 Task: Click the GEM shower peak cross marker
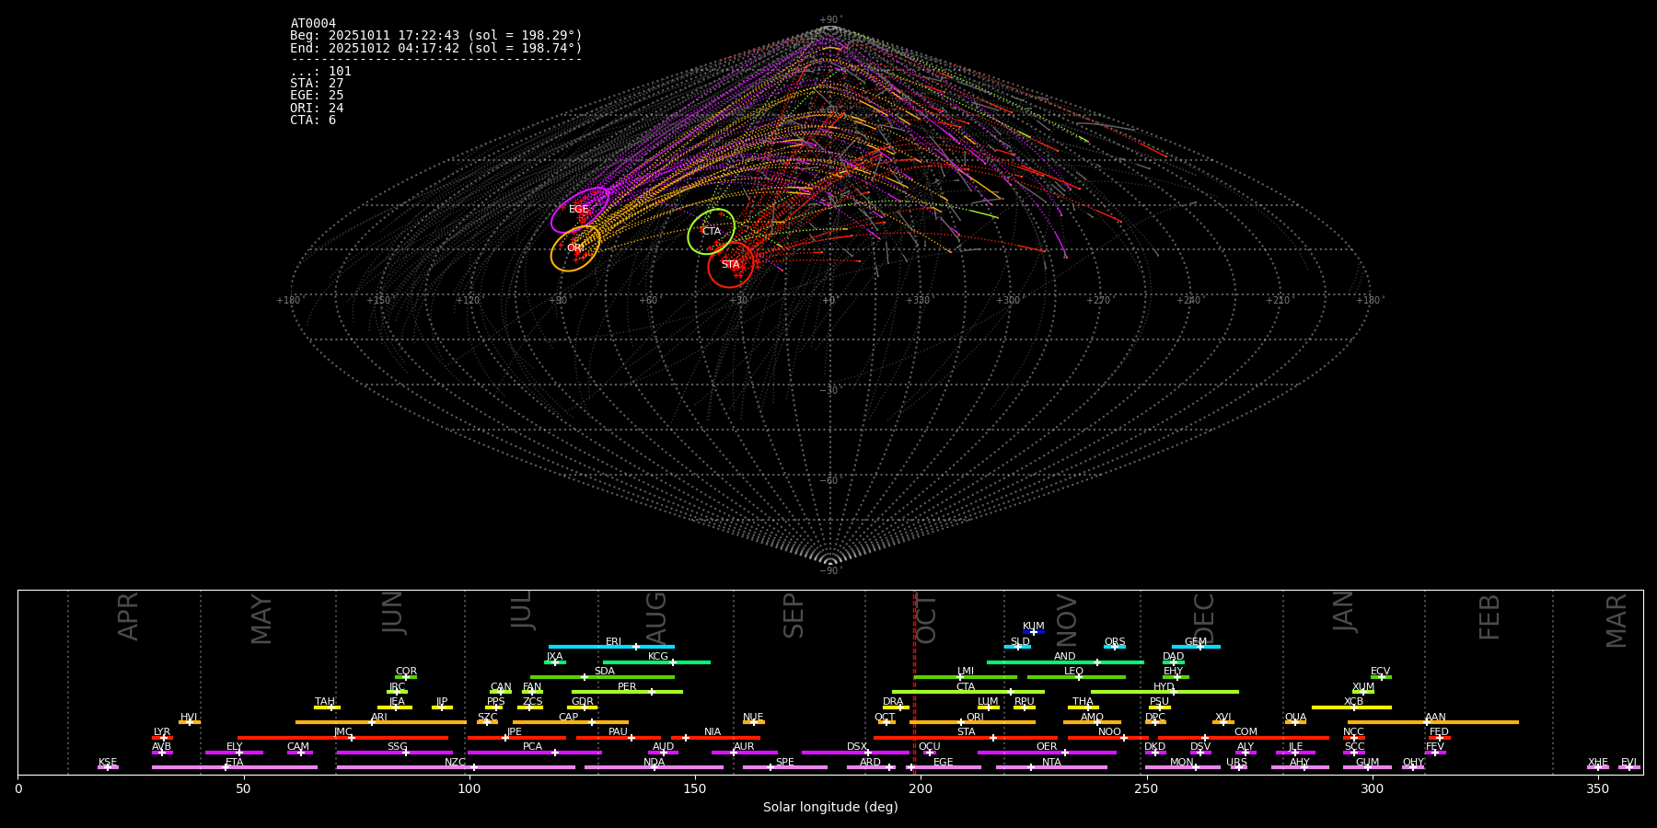click(x=1199, y=647)
